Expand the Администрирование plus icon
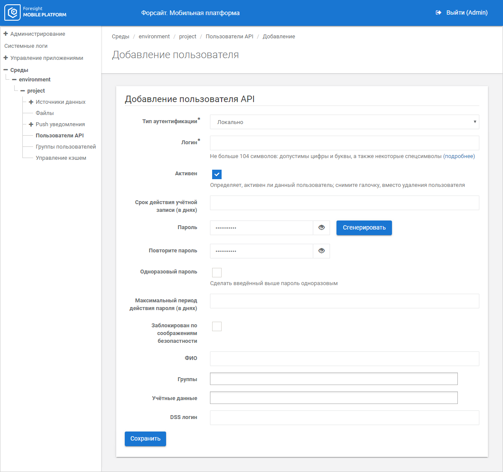The height and width of the screenshot is (472, 503). tap(6, 34)
